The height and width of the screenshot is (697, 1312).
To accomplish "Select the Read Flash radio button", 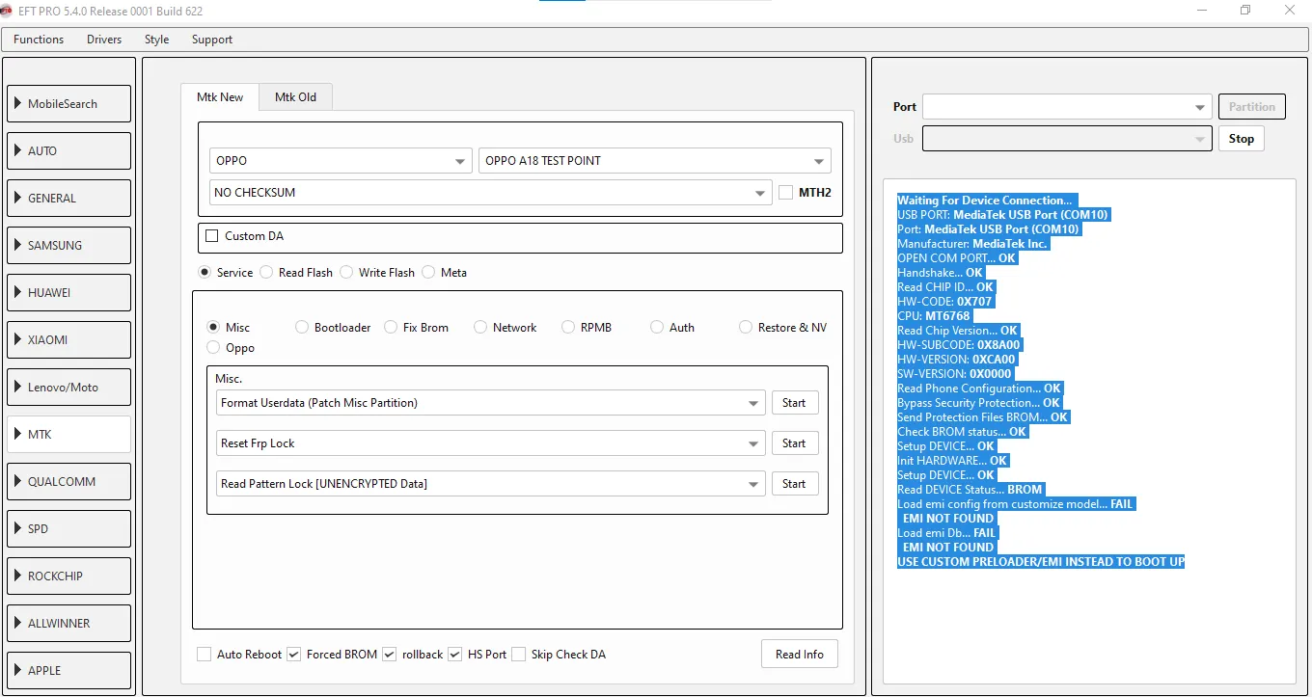I will [266, 273].
